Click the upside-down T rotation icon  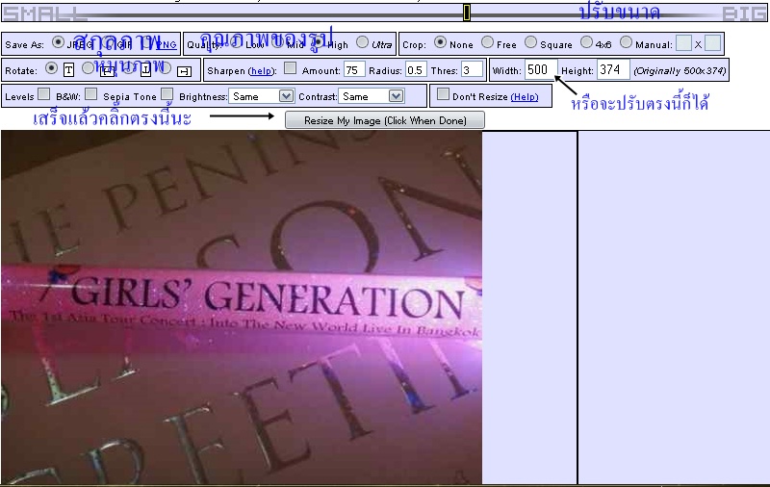(145, 70)
